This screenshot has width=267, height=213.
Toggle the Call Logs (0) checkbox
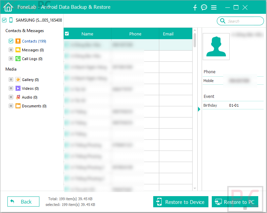(11, 58)
